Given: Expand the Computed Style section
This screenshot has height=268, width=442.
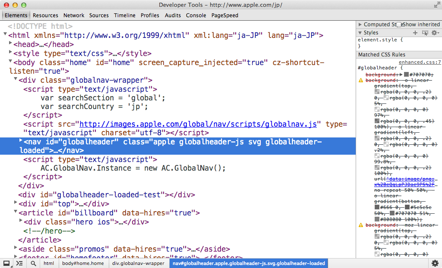Looking at the screenshot, I should click(x=360, y=25).
